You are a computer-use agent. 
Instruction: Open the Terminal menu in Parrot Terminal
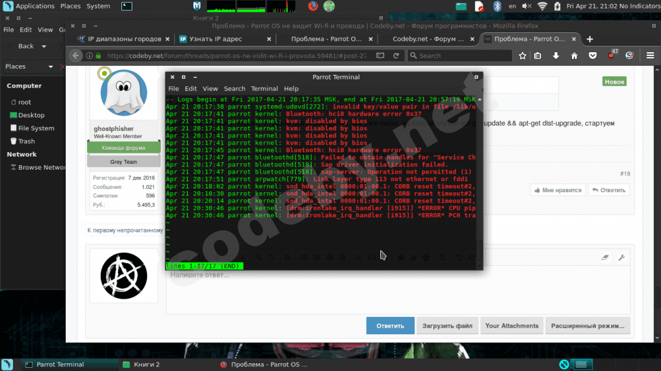(264, 88)
